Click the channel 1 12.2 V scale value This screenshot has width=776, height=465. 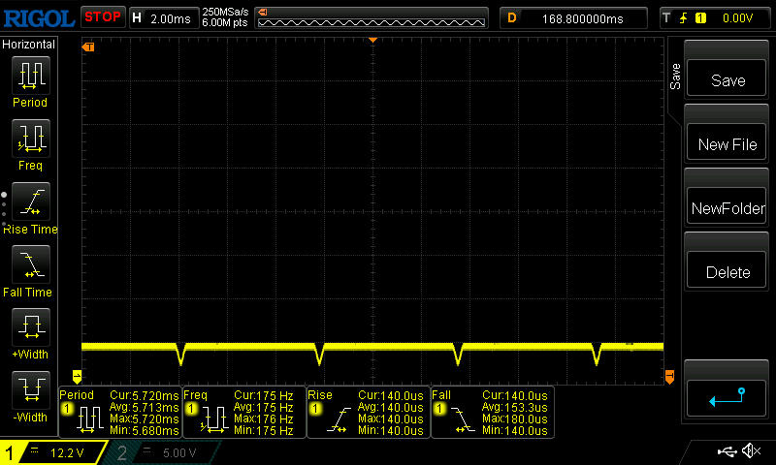tap(67, 452)
